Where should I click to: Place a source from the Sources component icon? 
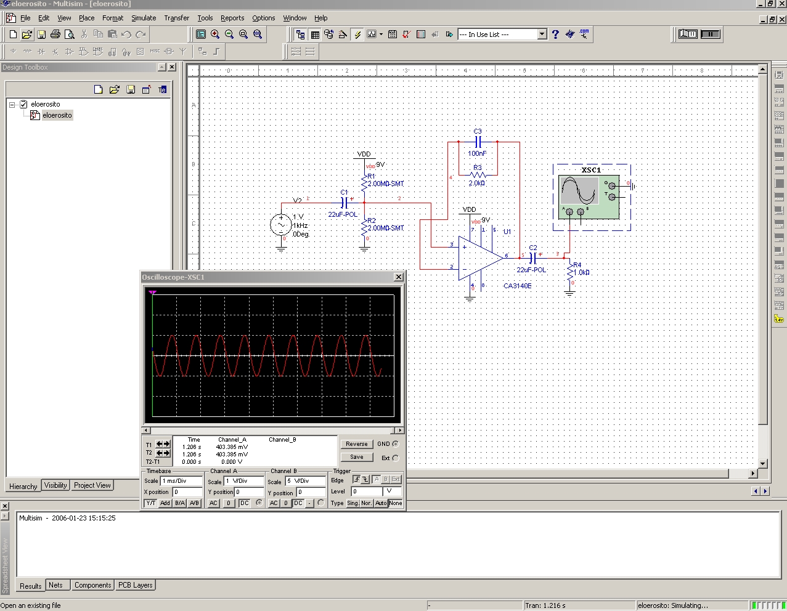tap(13, 52)
